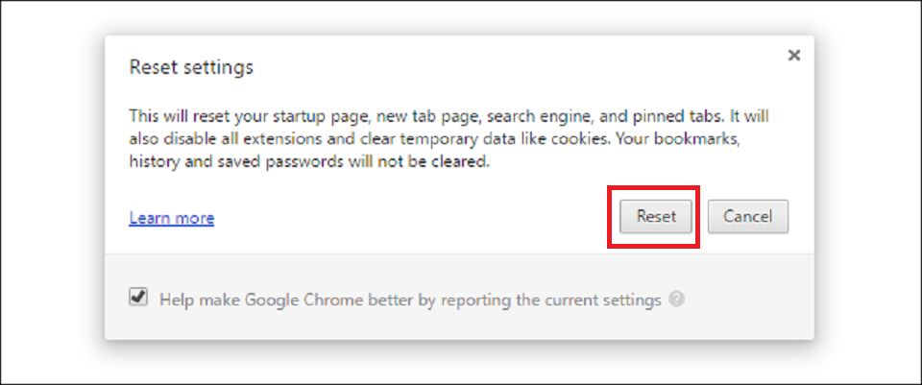Viewport: 922px width, 385px height.
Task: Dismiss the dialog via the top-right X icon
Action: tap(793, 56)
